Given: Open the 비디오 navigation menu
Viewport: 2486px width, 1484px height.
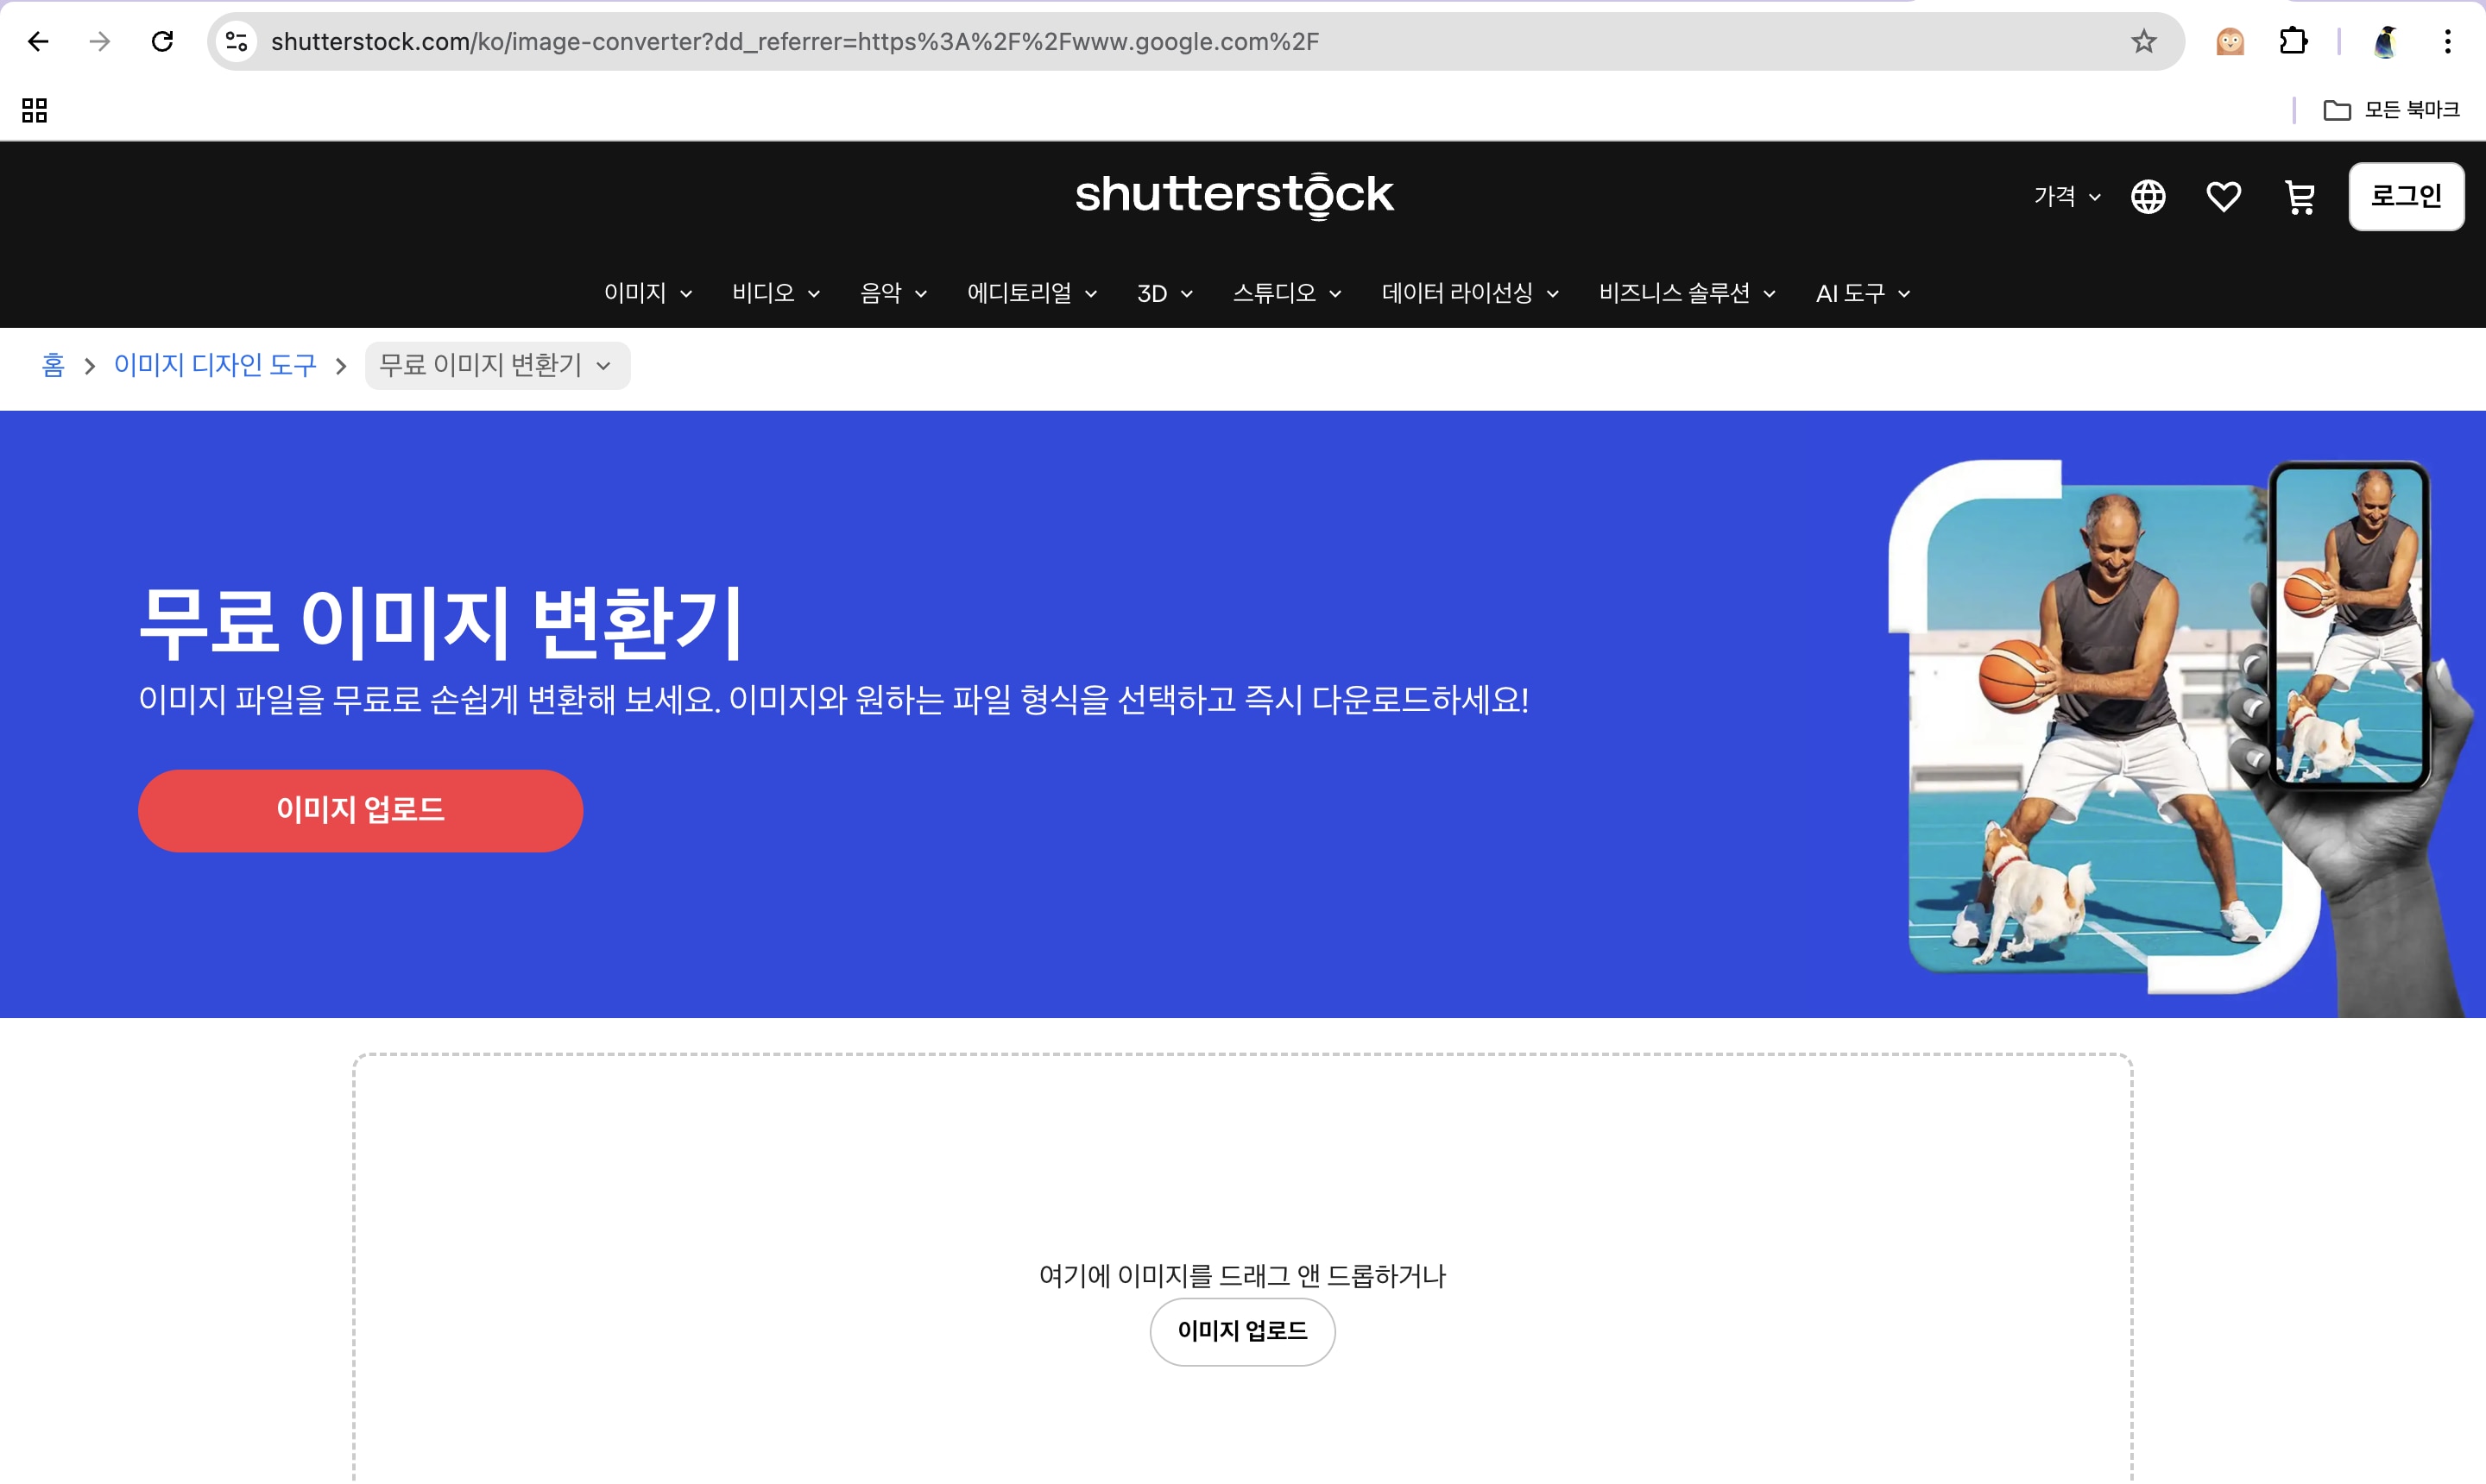Looking at the screenshot, I should click(x=775, y=294).
